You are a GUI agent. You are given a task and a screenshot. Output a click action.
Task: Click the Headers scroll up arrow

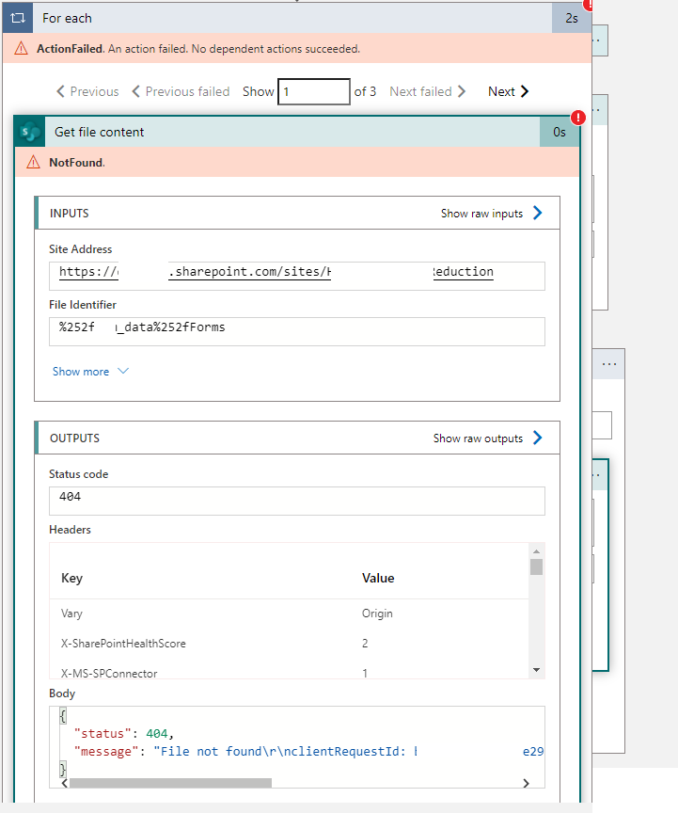tap(536, 550)
